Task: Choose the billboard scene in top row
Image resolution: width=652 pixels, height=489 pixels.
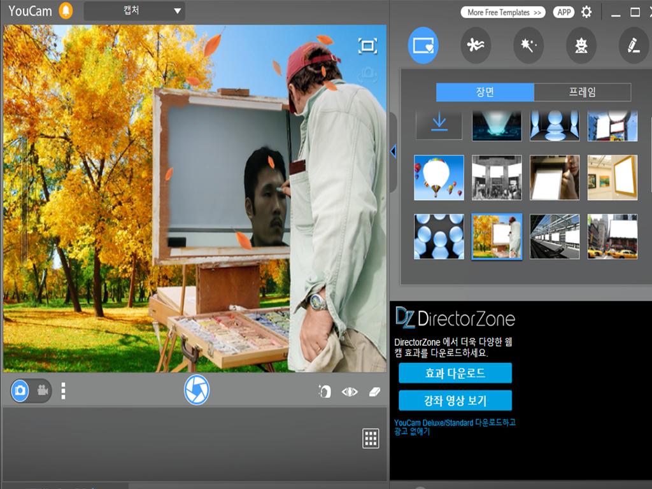Action: 613,125
